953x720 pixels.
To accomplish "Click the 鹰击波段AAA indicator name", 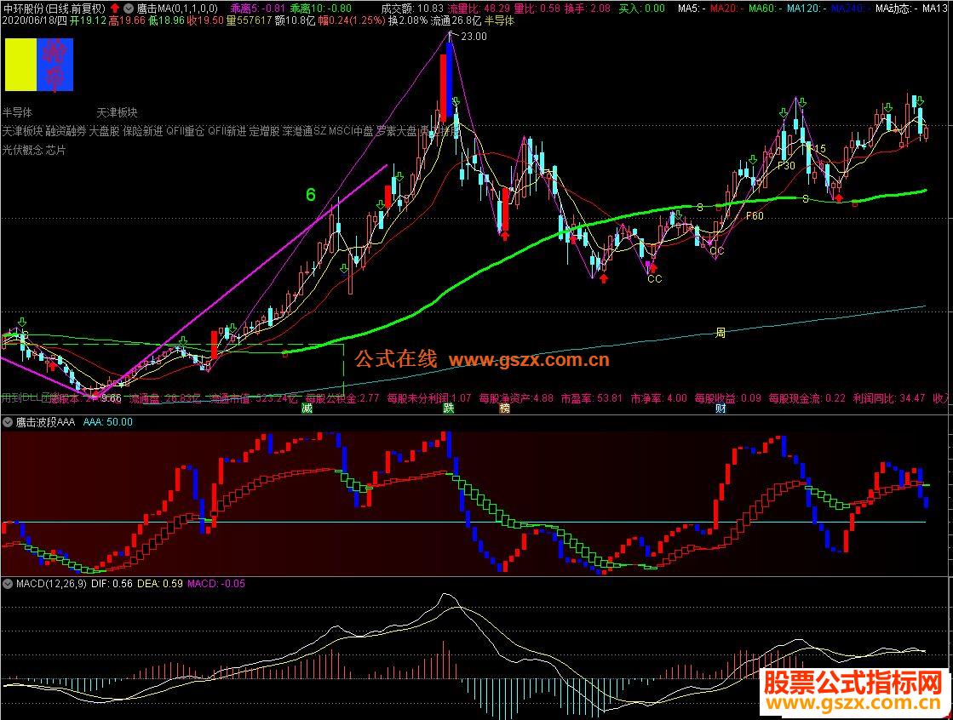I will click(46, 421).
